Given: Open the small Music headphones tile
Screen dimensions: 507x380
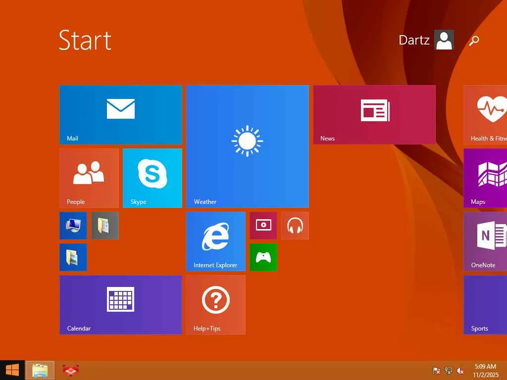Looking at the screenshot, I should pyautogui.click(x=295, y=226).
